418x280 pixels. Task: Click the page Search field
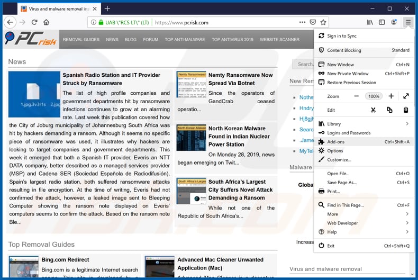pos(303,64)
